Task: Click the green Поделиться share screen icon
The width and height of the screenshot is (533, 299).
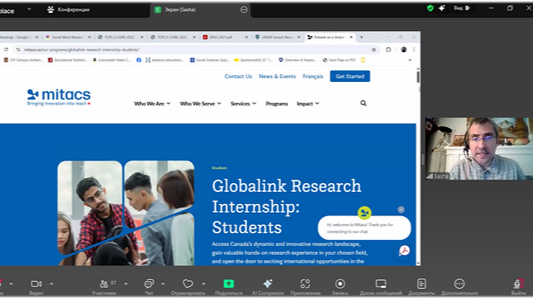Action: [228, 284]
